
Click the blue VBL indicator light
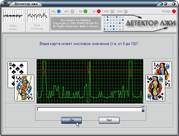(59, 11)
